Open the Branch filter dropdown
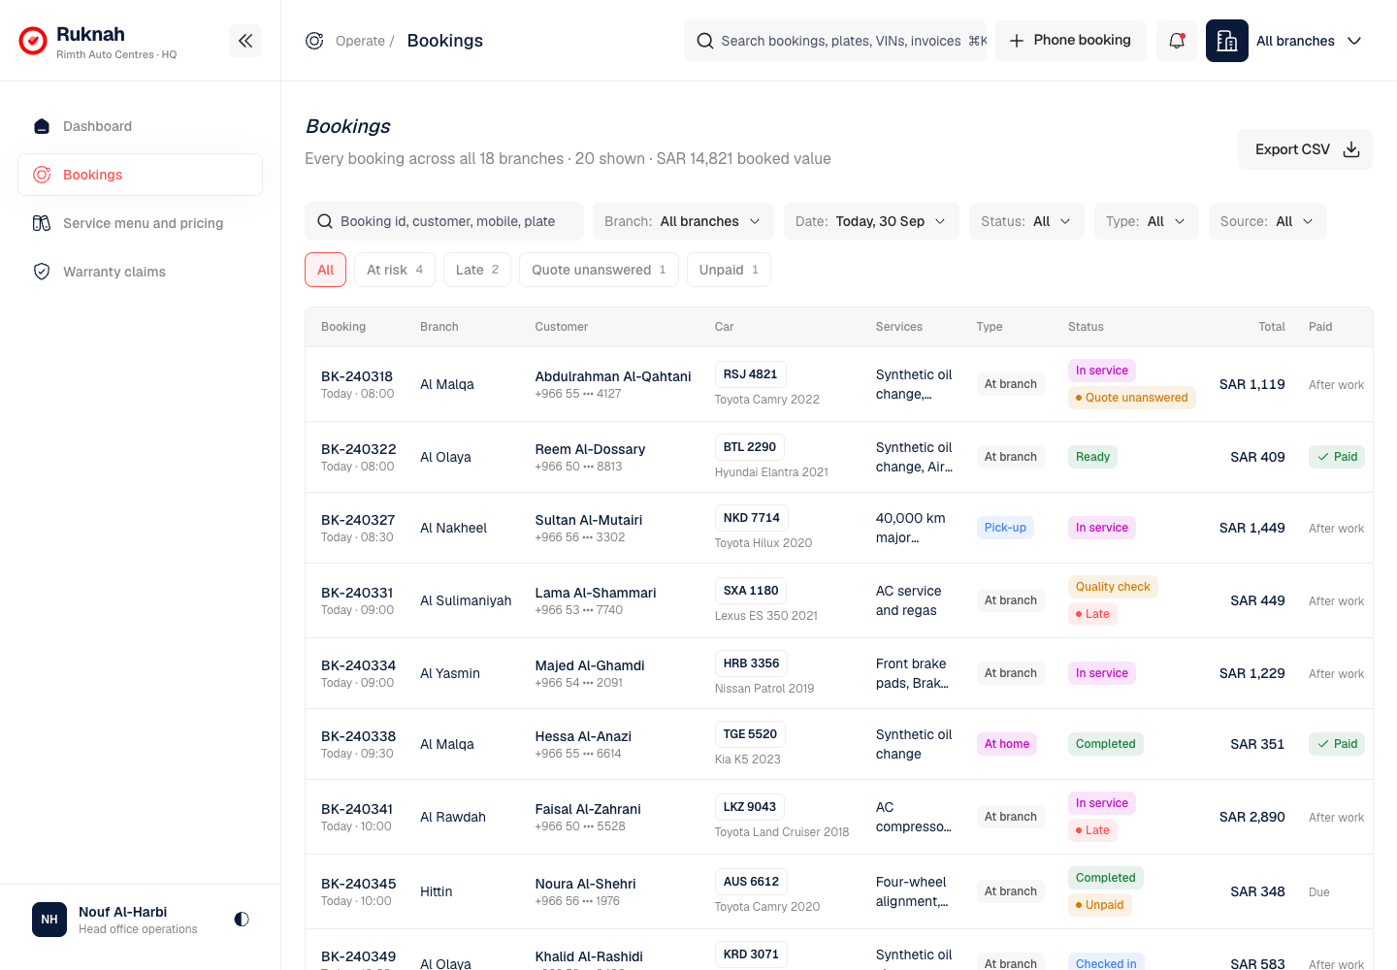The image size is (1397, 970). click(x=683, y=221)
